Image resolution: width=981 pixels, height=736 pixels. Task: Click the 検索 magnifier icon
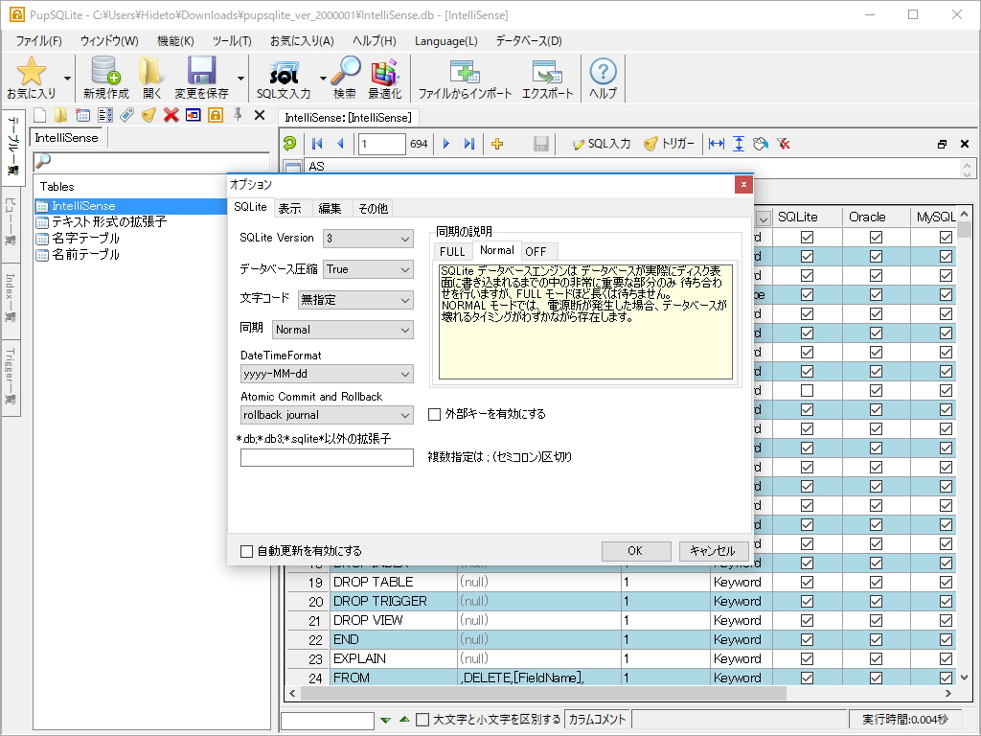coord(345,72)
